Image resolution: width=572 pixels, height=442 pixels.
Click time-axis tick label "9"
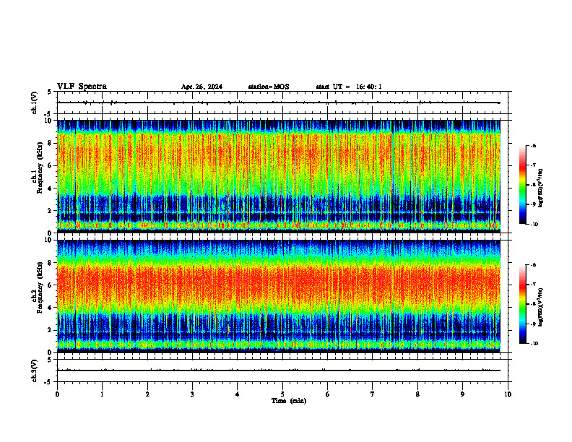(462, 394)
